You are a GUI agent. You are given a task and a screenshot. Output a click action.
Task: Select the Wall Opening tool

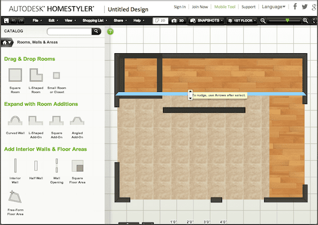pos(57,165)
